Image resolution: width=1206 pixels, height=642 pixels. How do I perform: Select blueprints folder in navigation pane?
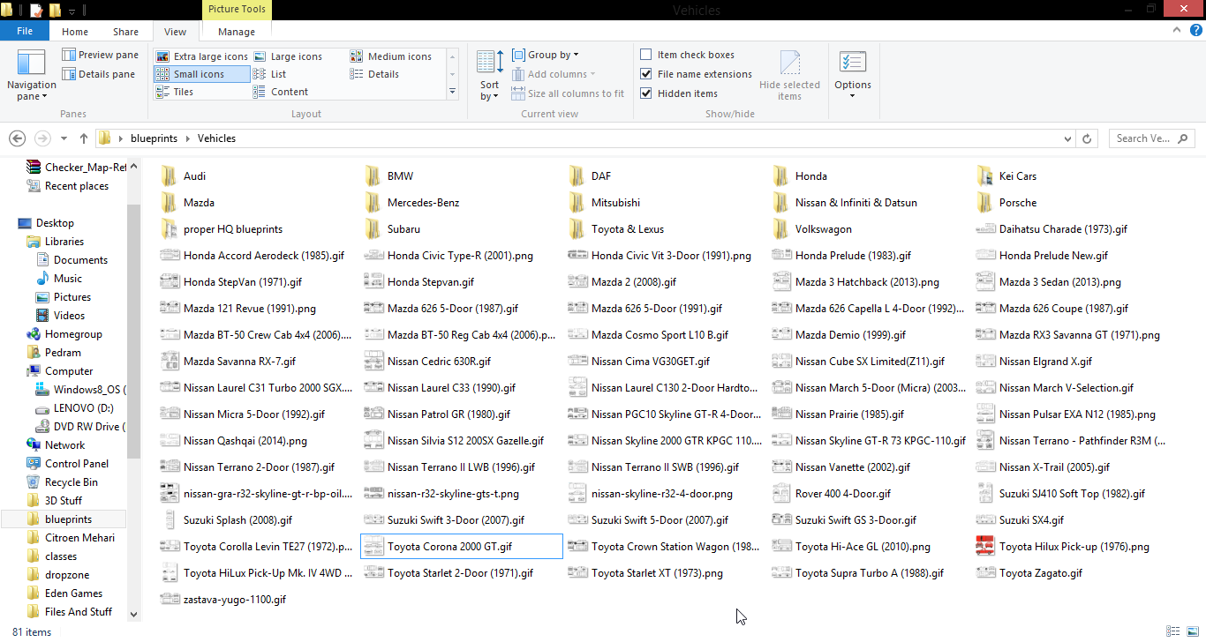(x=64, y=519)
